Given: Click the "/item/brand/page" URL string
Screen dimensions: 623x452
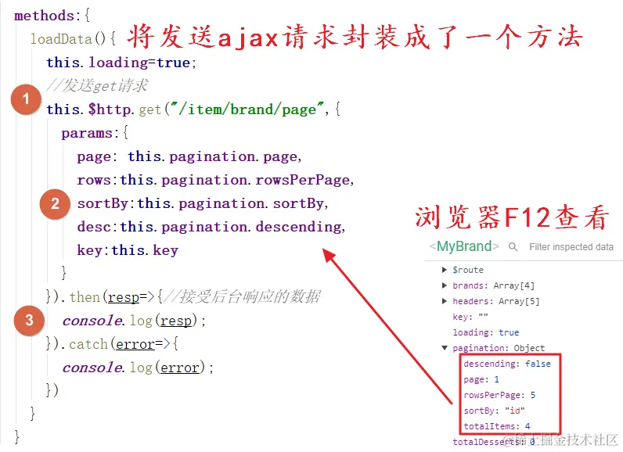Looking at the screenshot, I should coord(247,109).
